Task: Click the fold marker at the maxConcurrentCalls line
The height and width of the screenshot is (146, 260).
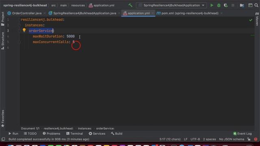Action: pos(19,42)
